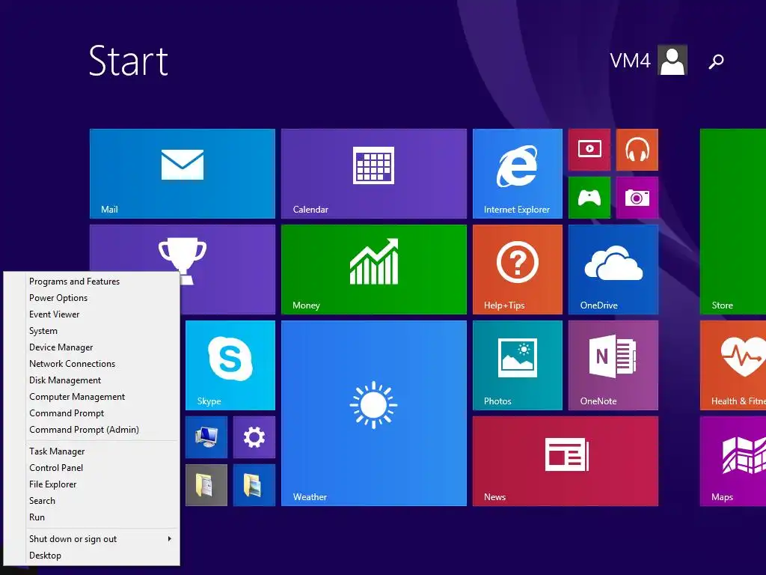Open the Money tile

(x=374, y=270)
